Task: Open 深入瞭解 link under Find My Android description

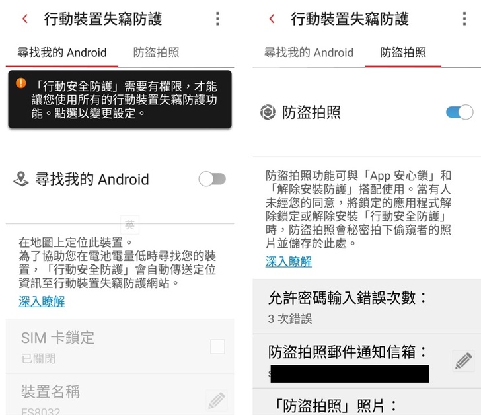Action: point(42,301)
